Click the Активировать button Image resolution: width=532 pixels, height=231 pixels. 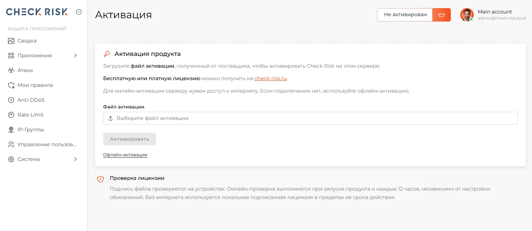[129, 139]
